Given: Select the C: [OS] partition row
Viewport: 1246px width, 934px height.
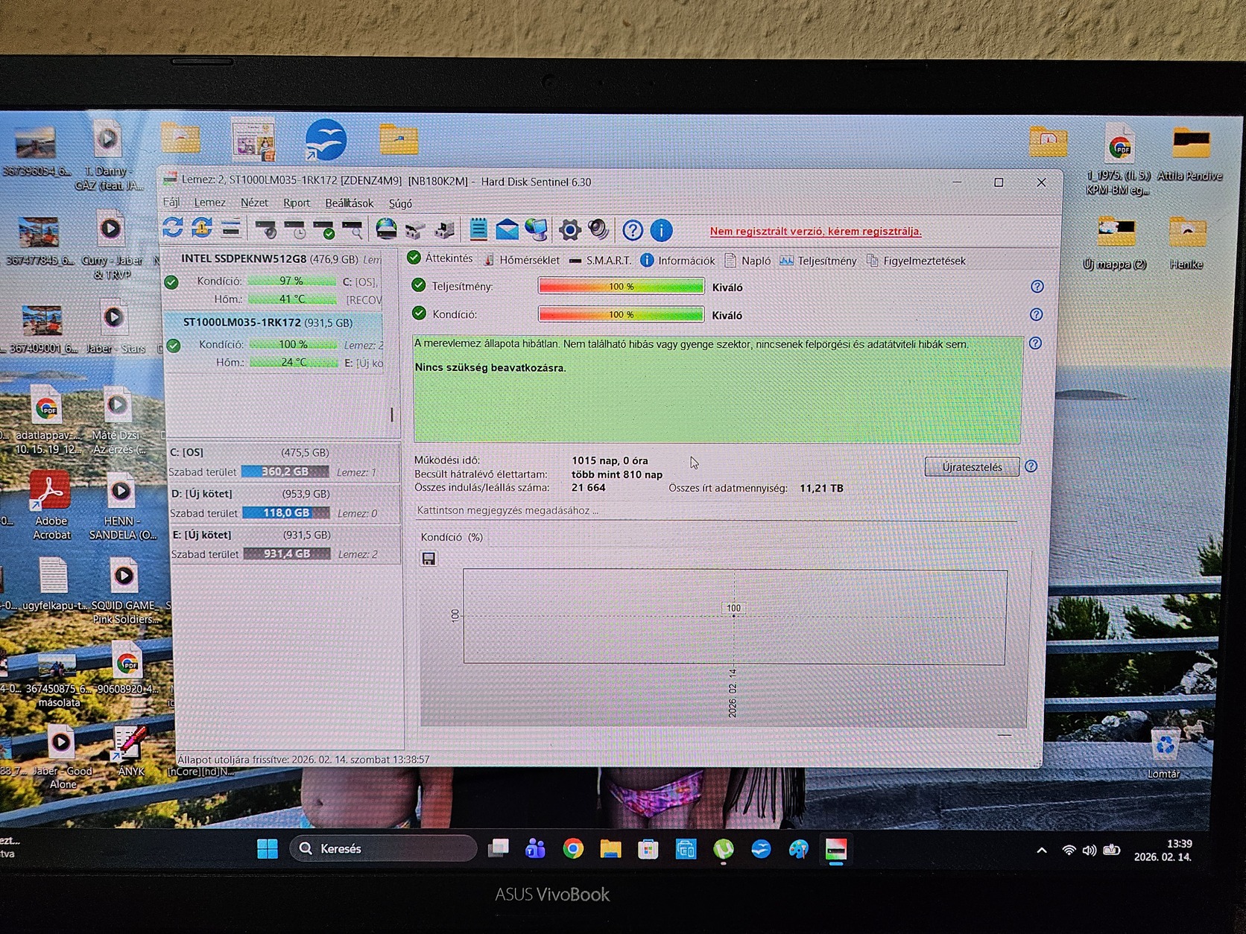Looking at the screenshot, I should click(x=285, y=462).
